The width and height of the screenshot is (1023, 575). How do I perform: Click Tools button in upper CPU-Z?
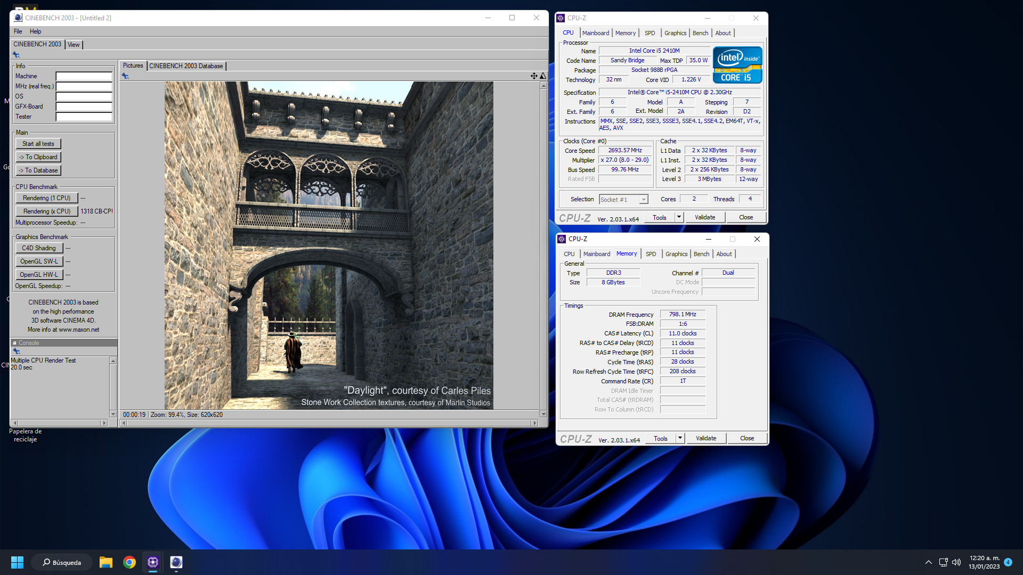click(x=660, y=217)
